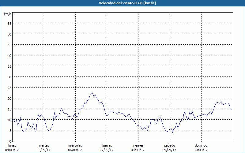Pick the date label 09/09/17
Screen dimensions: 245x153
[x=169, y=150]
